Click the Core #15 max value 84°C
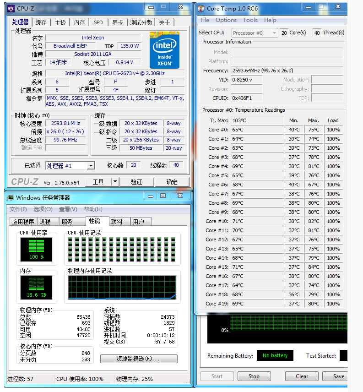 [314, 267]
